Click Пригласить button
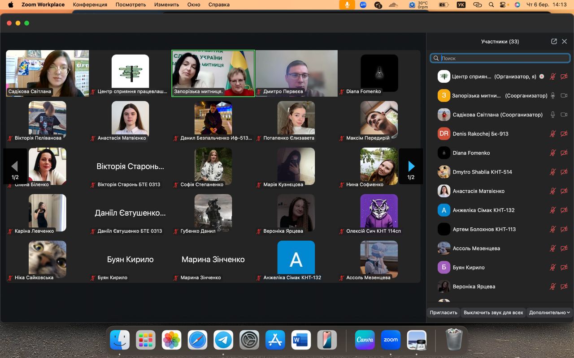The width and height of the screenshot is (574, 358). [444, 312]
